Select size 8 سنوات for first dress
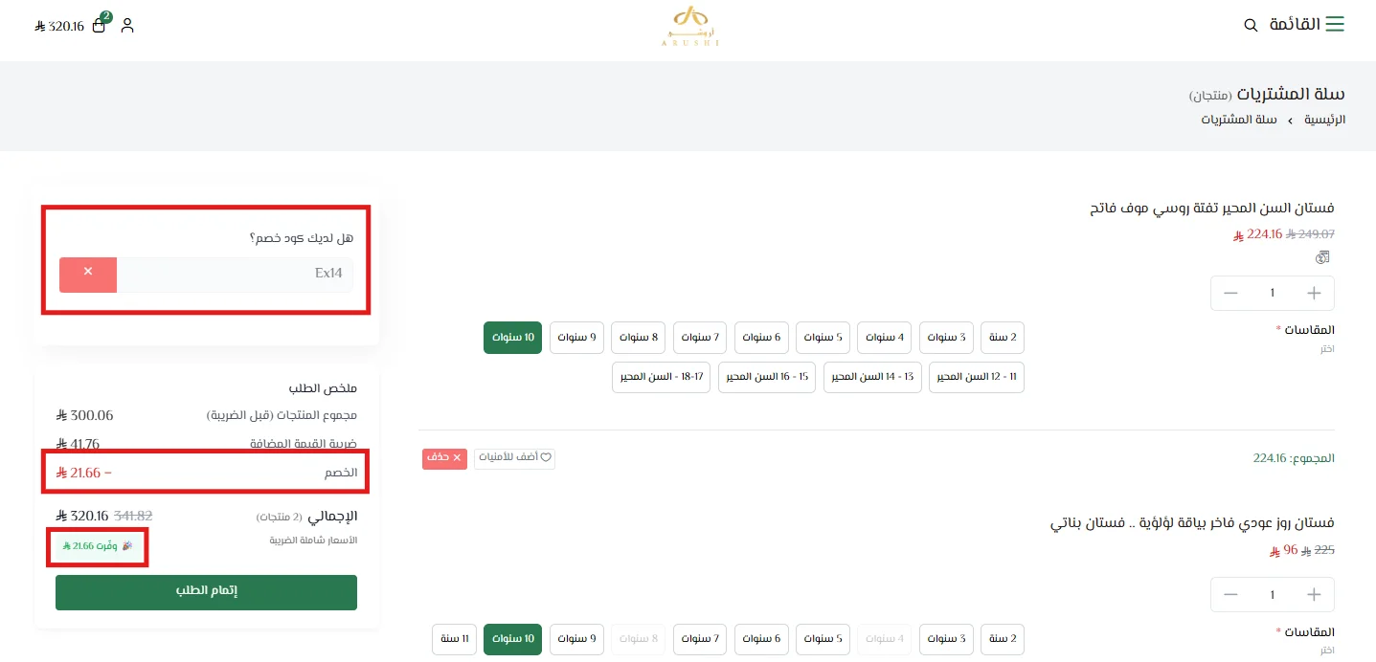 point(637,338)
